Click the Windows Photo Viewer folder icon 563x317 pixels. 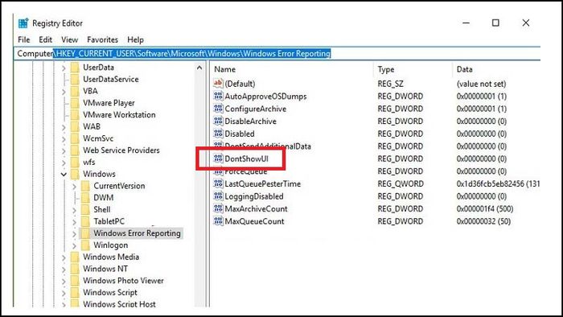[x=75, y=280]
